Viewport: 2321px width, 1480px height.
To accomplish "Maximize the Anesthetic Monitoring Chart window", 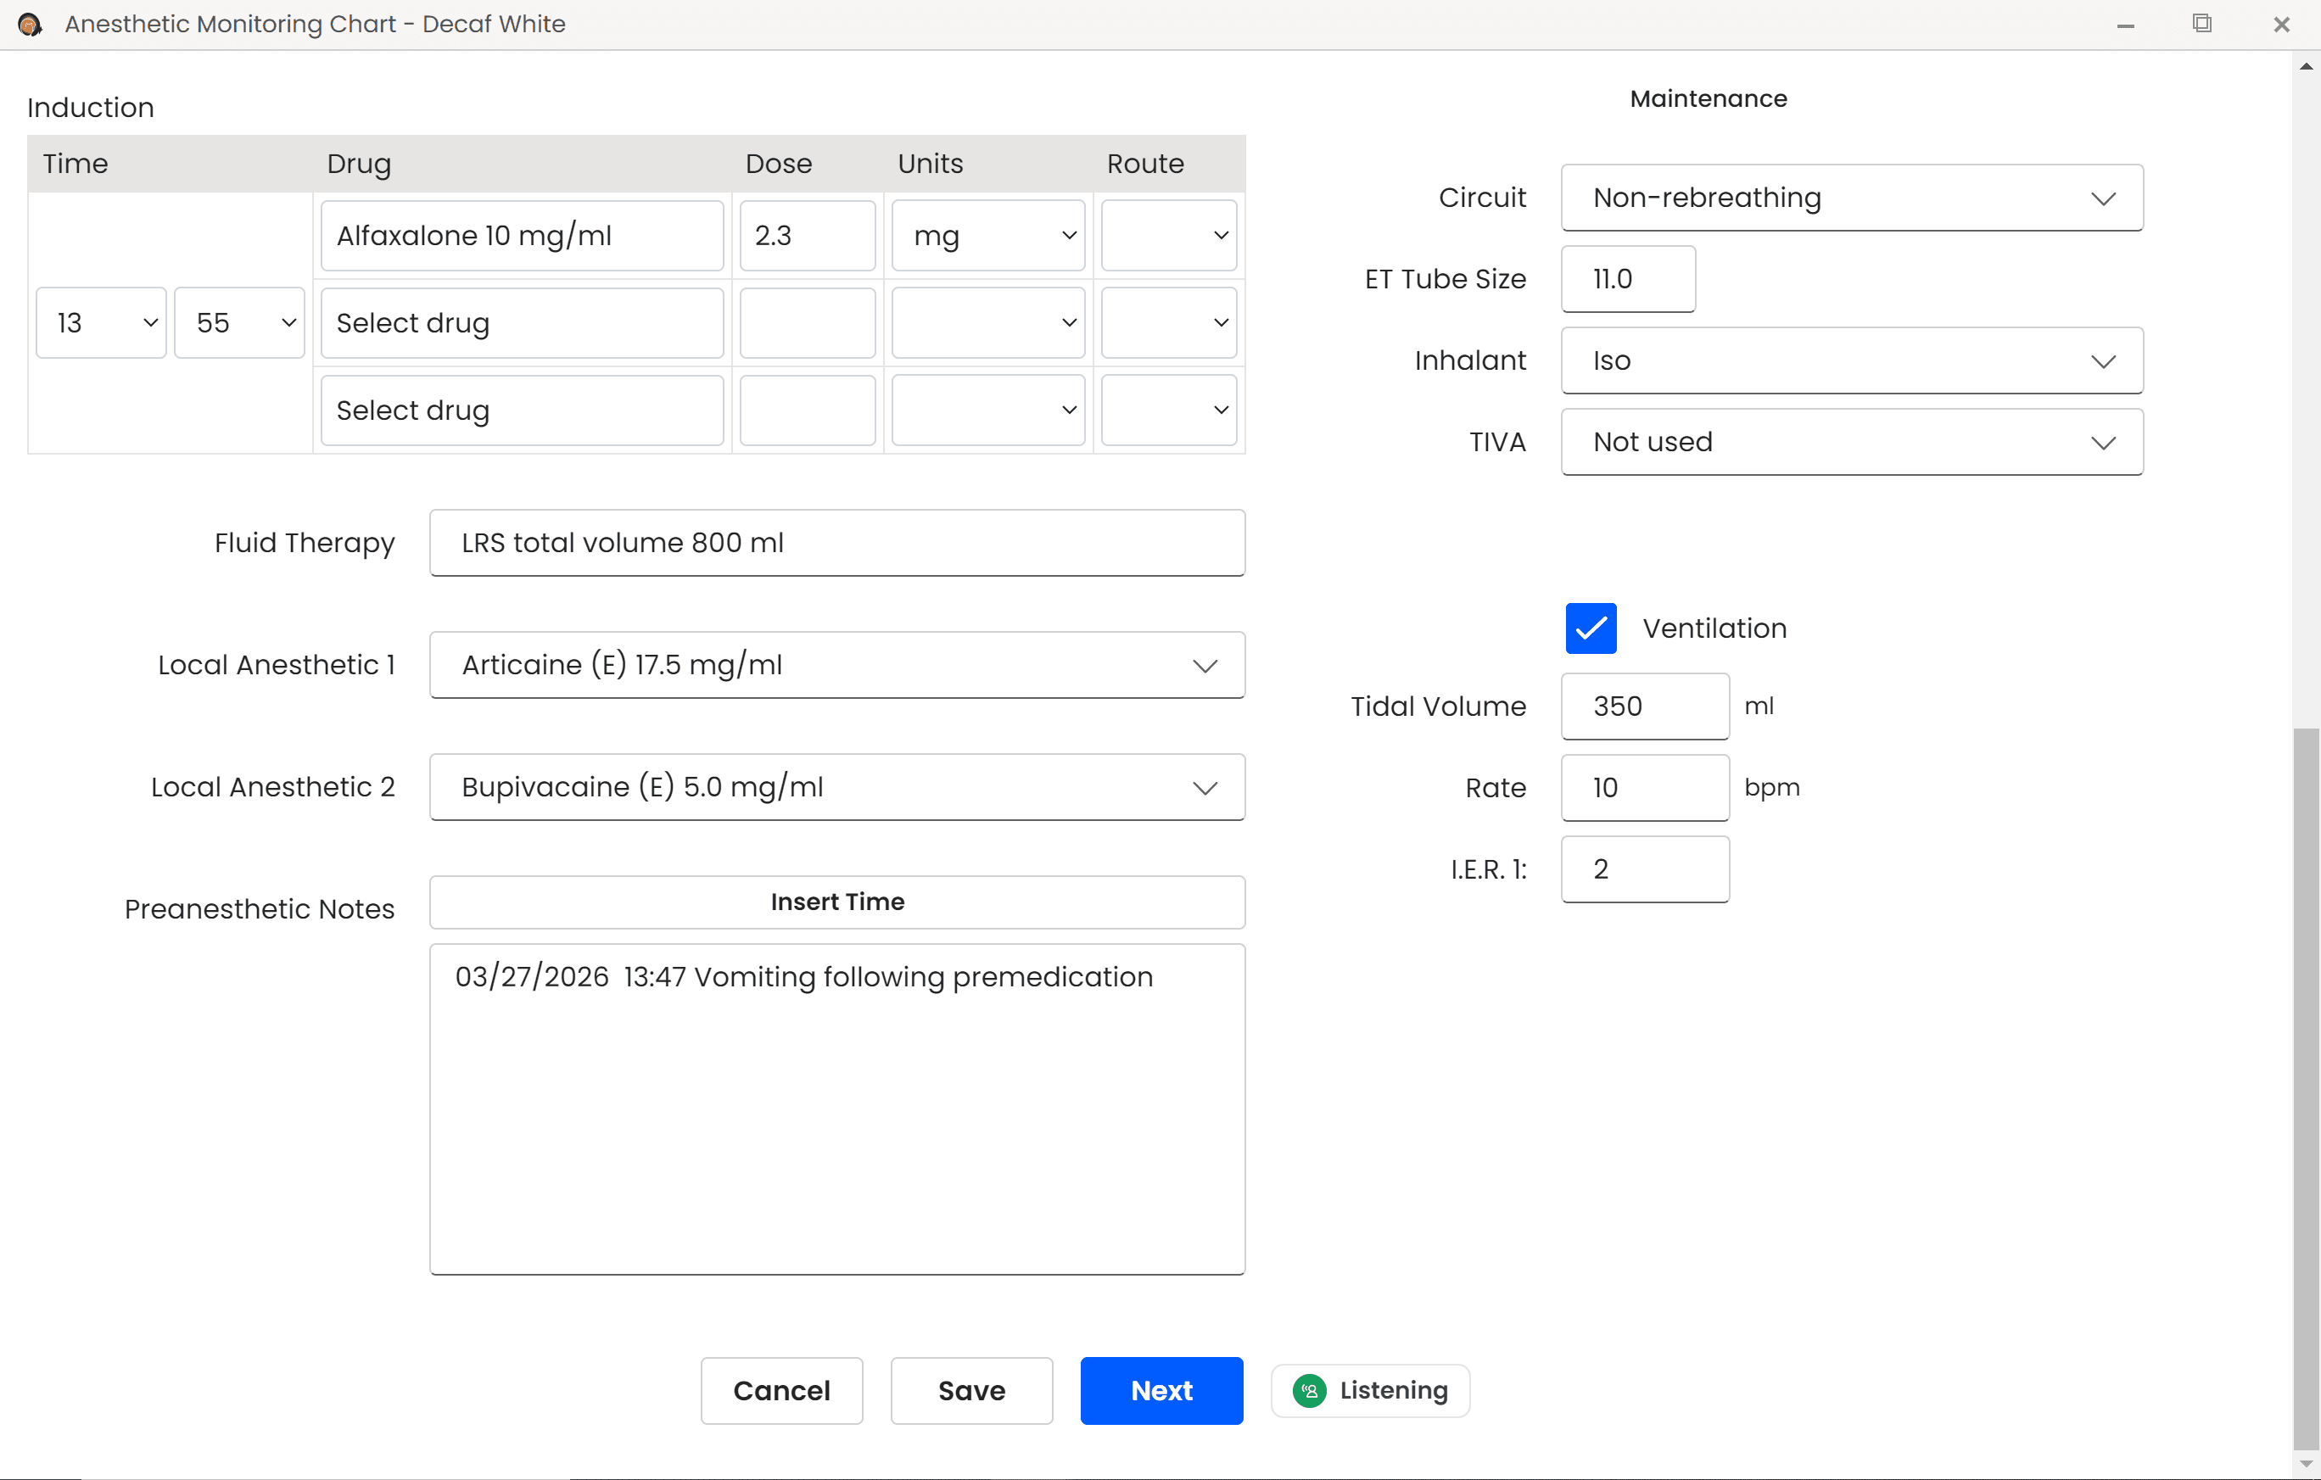I will [x=2202, y=24].
